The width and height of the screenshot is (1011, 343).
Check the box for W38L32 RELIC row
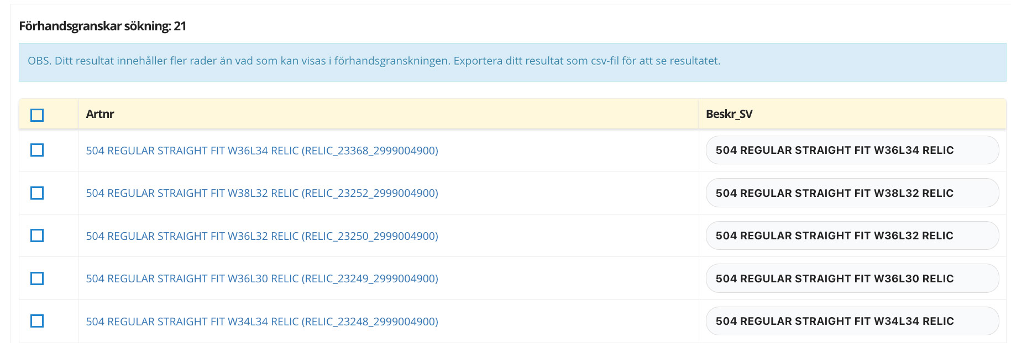pyautogui.click(x=37, y=193)
